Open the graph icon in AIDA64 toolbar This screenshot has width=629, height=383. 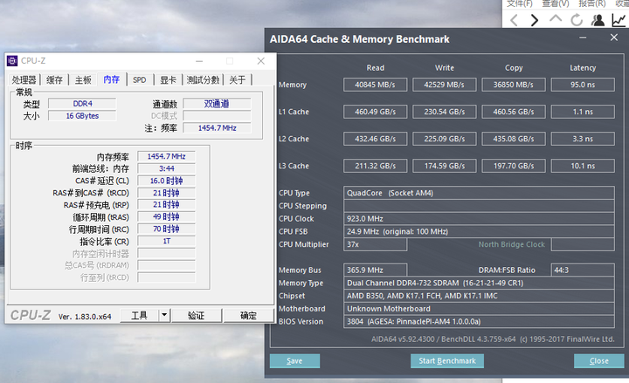[x=619, y=20]
